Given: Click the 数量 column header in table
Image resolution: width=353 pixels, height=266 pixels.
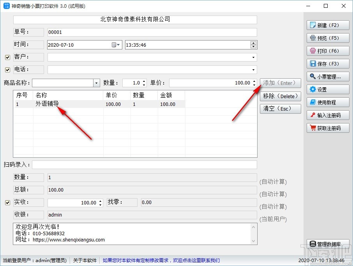Looking at the screenshot, I should coord(144,95).
